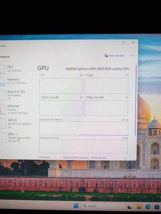Viewport: 161px width, 214px height.
Task: Select Ethernet in the performance sidebar
Action: click(x=16, y=109)
